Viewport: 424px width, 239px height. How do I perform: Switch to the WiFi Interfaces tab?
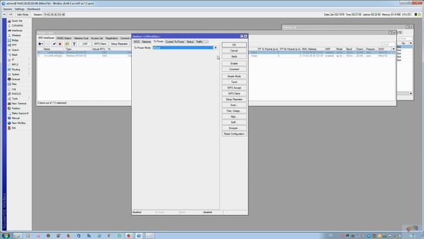pyautogui.click(x=46, y=38)
